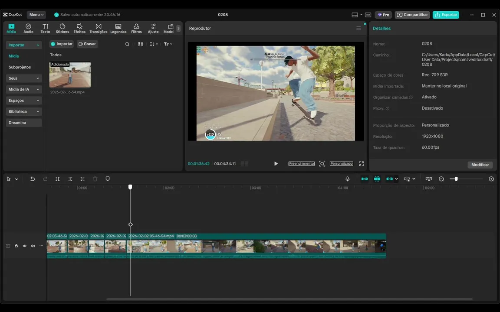
Task: Click the Split clip tool icon
Action: click(x=57, y=179)
